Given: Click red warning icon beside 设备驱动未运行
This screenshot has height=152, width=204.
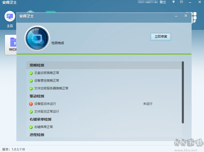Looking at the screenshot, I should (31, 104).
